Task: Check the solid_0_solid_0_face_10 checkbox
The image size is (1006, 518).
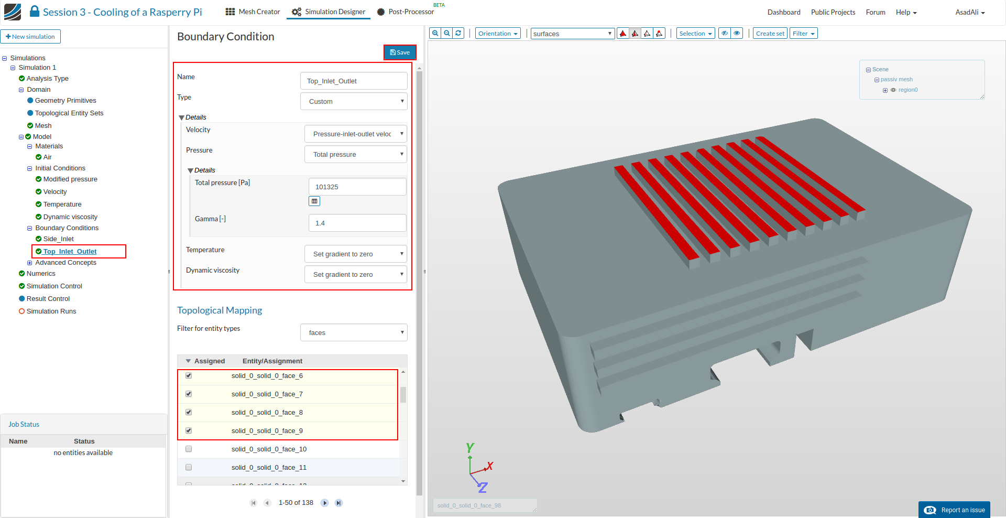Action: coord(189,449)
